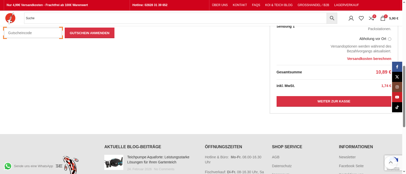Open the TikTok social button
This screenshot has height=174, width=406.
[x=397, y=107]
